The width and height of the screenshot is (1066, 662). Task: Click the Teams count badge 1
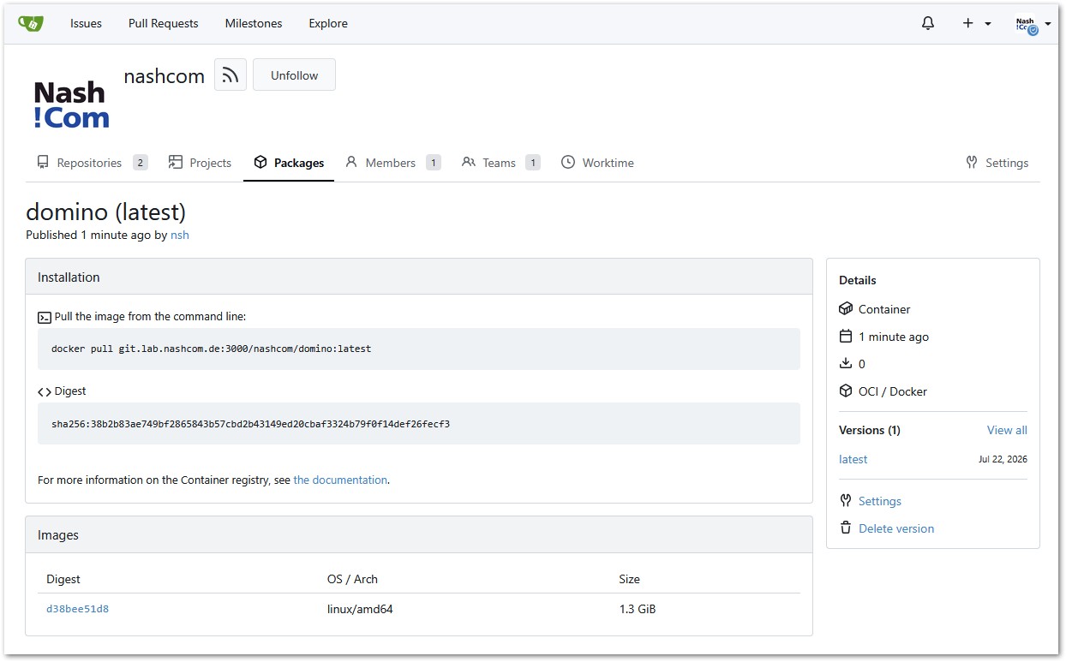pos(533,163)
